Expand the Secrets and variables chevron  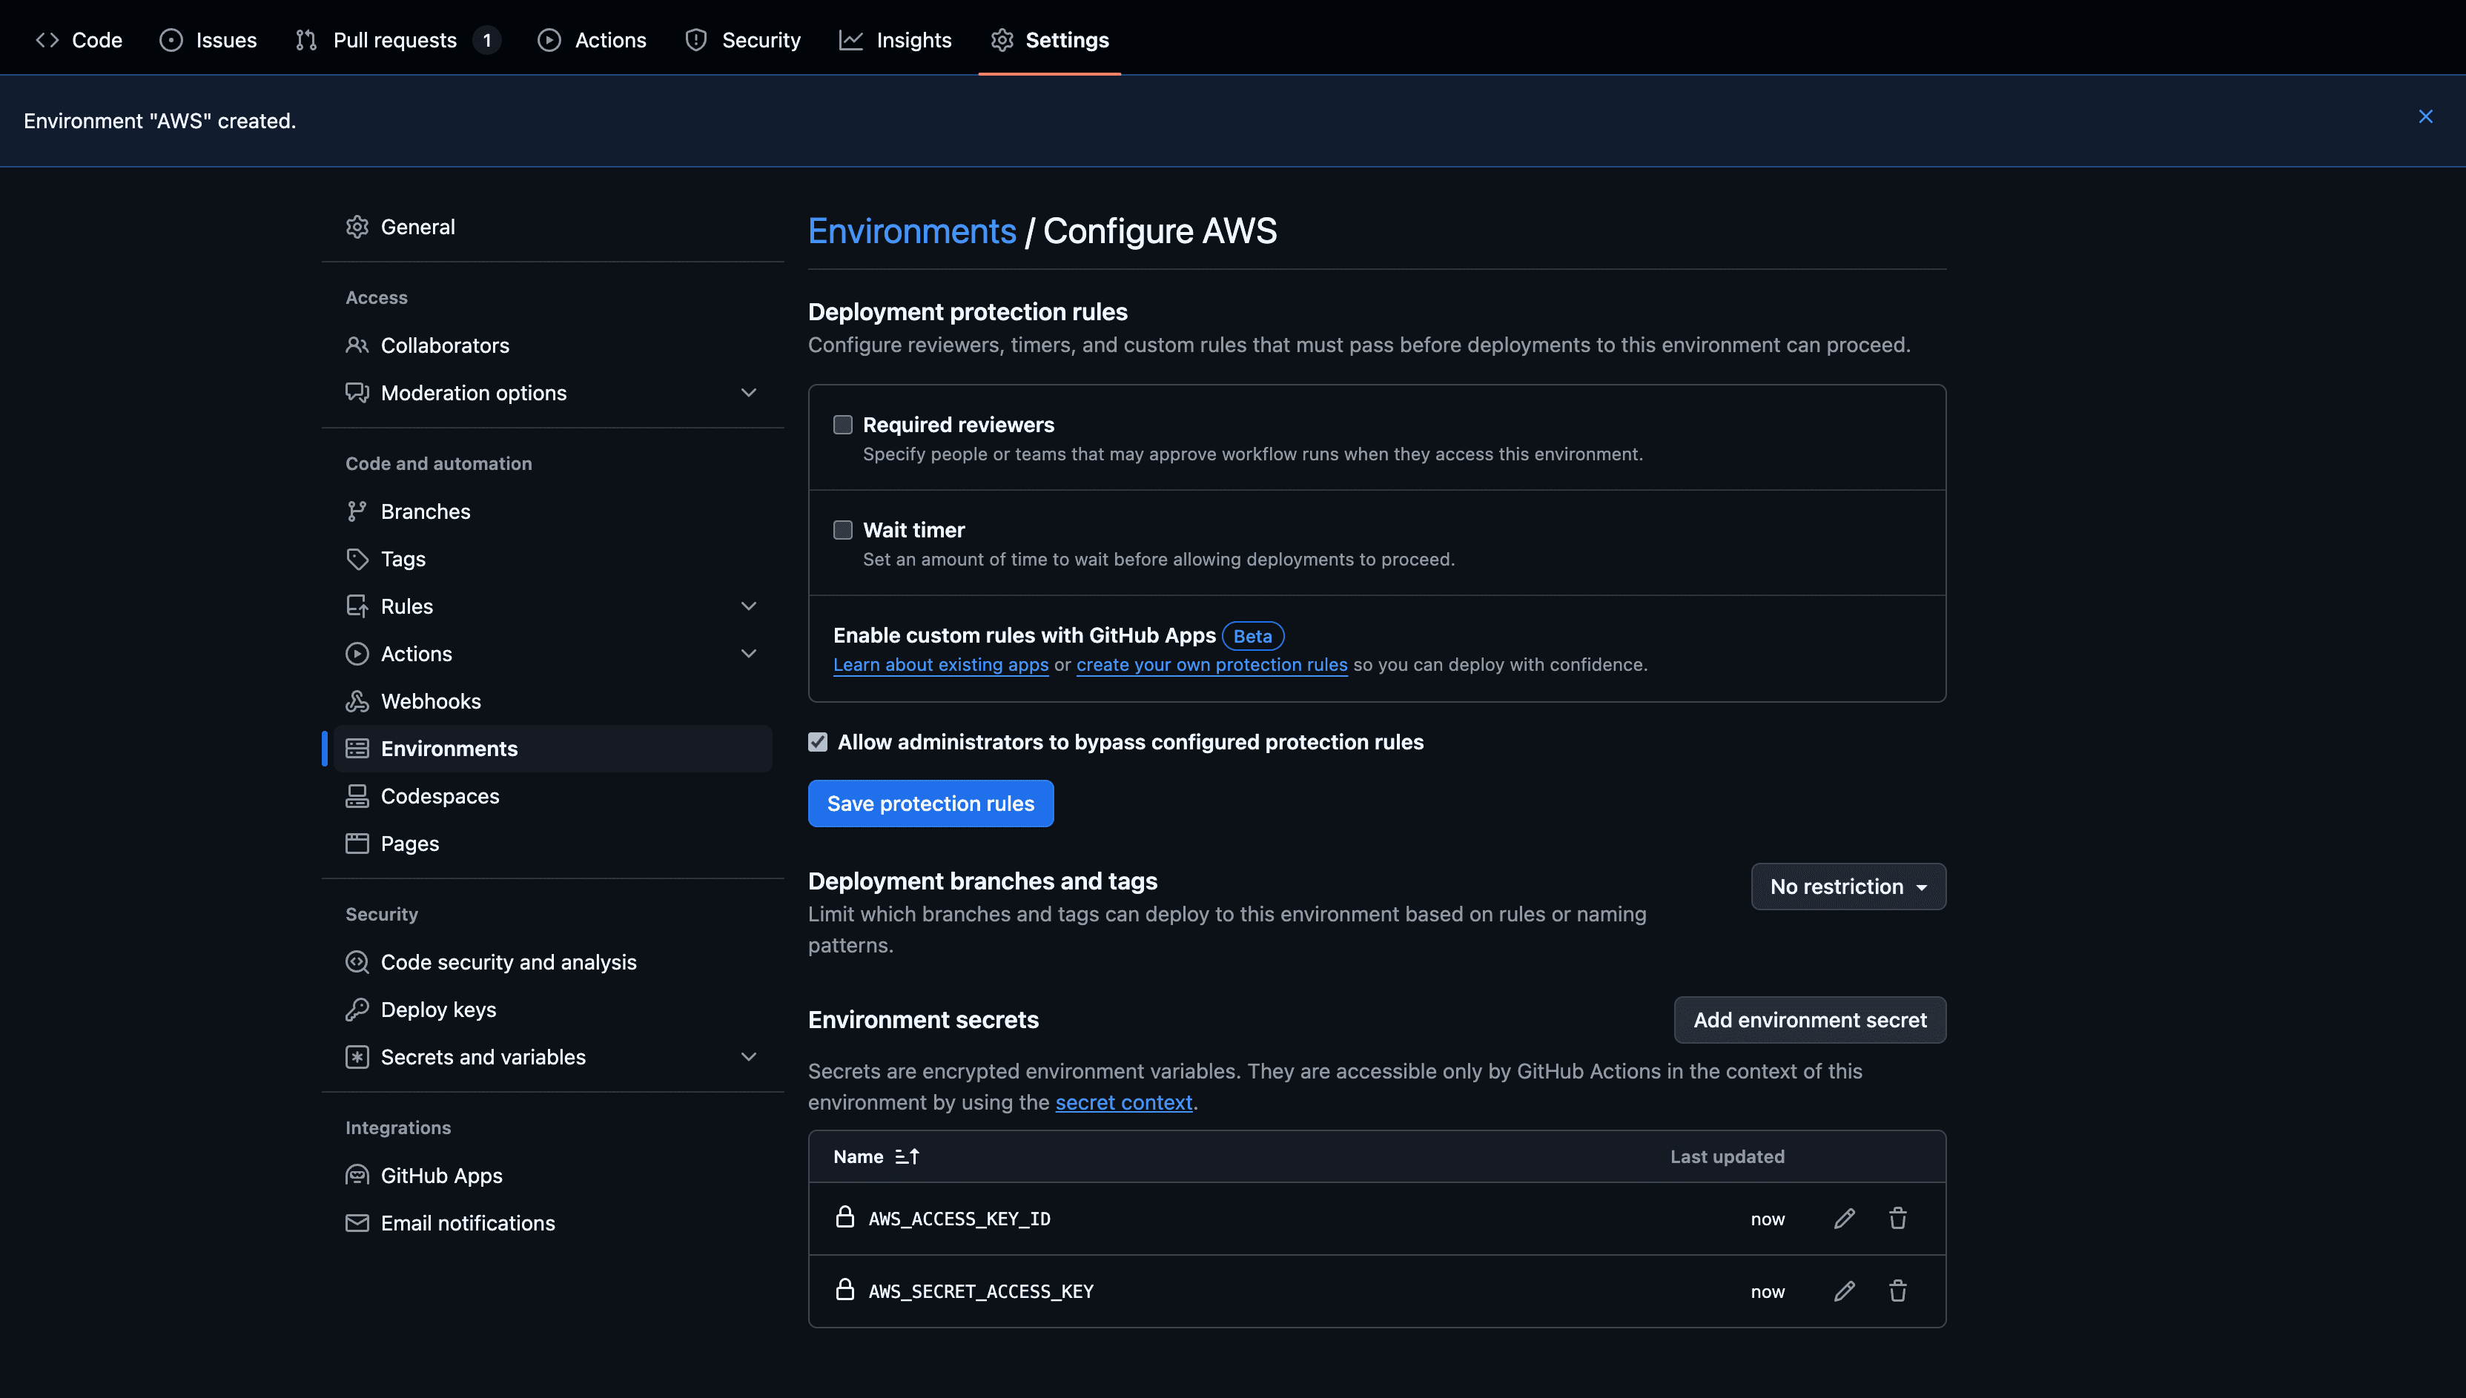tap(749, 1057)
